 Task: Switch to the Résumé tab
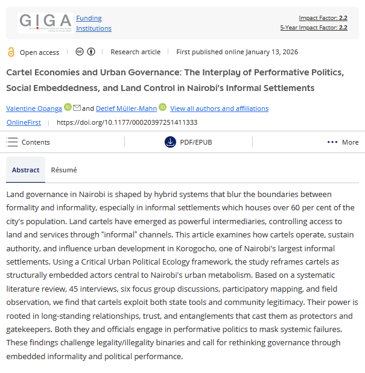(x=64, y=170)
